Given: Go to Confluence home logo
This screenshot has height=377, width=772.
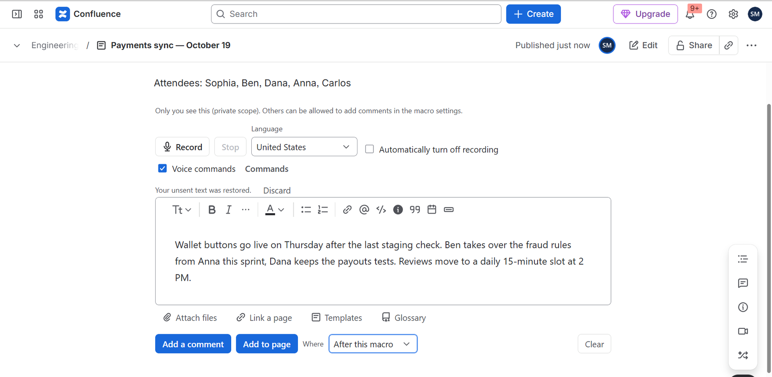Looking at the screenshot, I should pyautogui.click(x=88, y=14).
